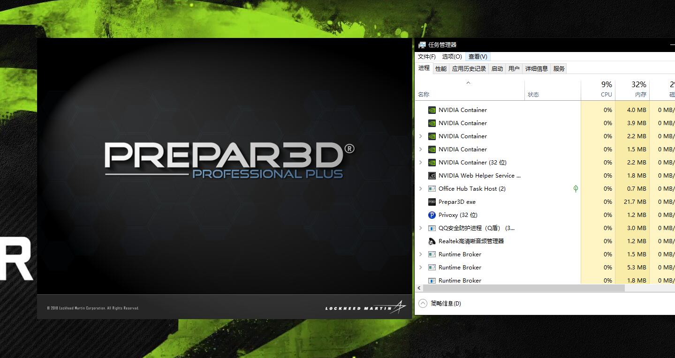Expand the Office Hub Task Host (2) group

coord(420,189)
